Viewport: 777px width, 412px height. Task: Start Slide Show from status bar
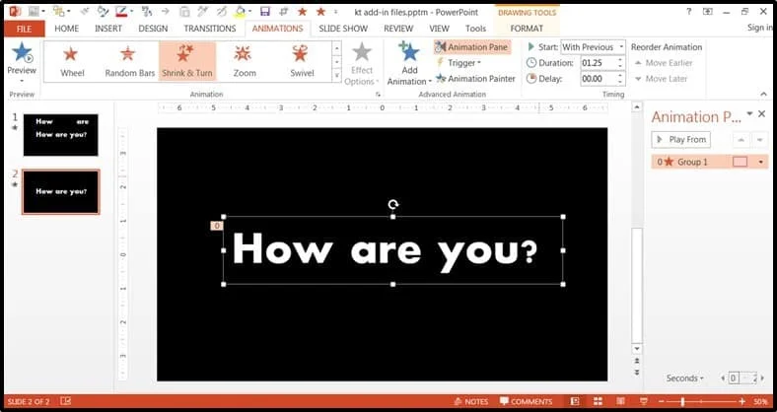pyautogui.click(x=643, y=401)
